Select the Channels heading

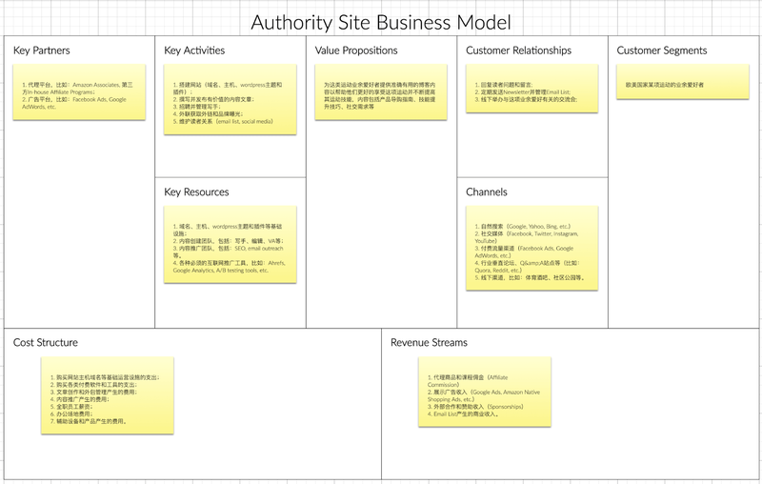(487, 192)
